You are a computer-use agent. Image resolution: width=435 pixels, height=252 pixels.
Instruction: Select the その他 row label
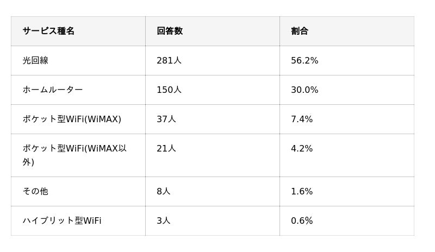point(35,192)
